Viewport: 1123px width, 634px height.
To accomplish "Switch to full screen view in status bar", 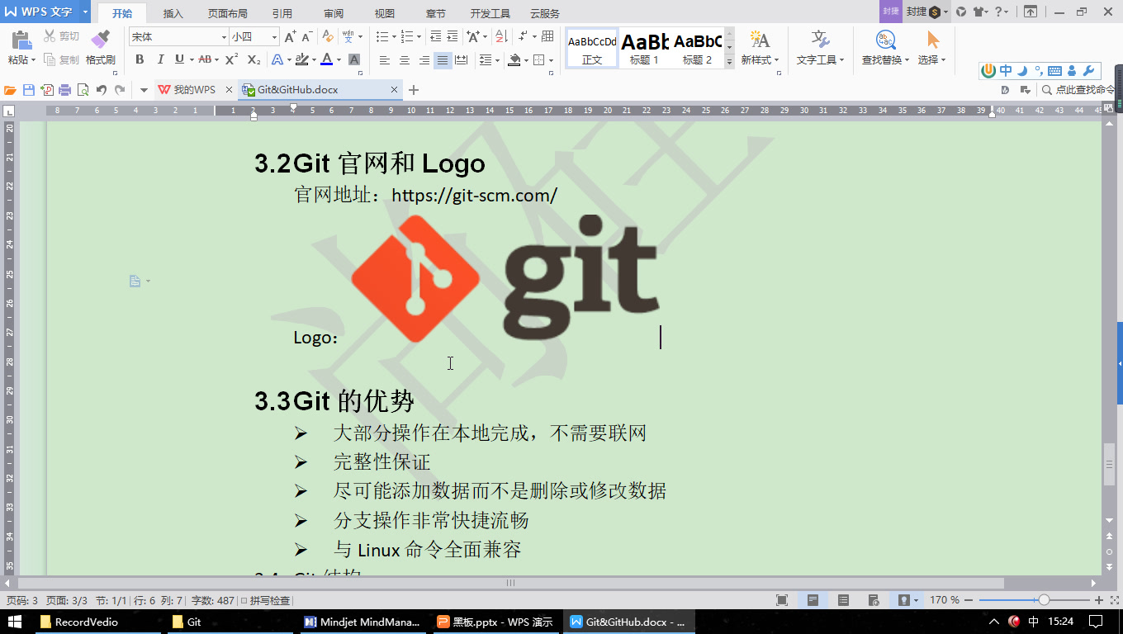I will pos(782,600).
